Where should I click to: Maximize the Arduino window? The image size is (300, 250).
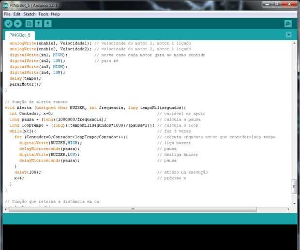[276, 4]
